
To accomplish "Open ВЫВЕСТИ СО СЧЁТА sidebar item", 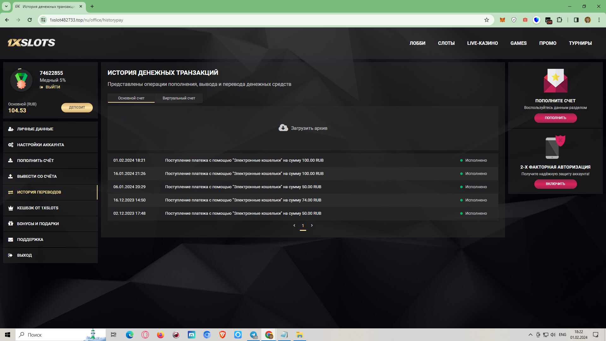I will tap(37, 176).
